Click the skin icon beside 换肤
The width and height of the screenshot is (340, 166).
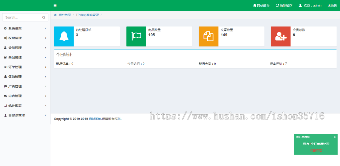click(x=329, y=5)
